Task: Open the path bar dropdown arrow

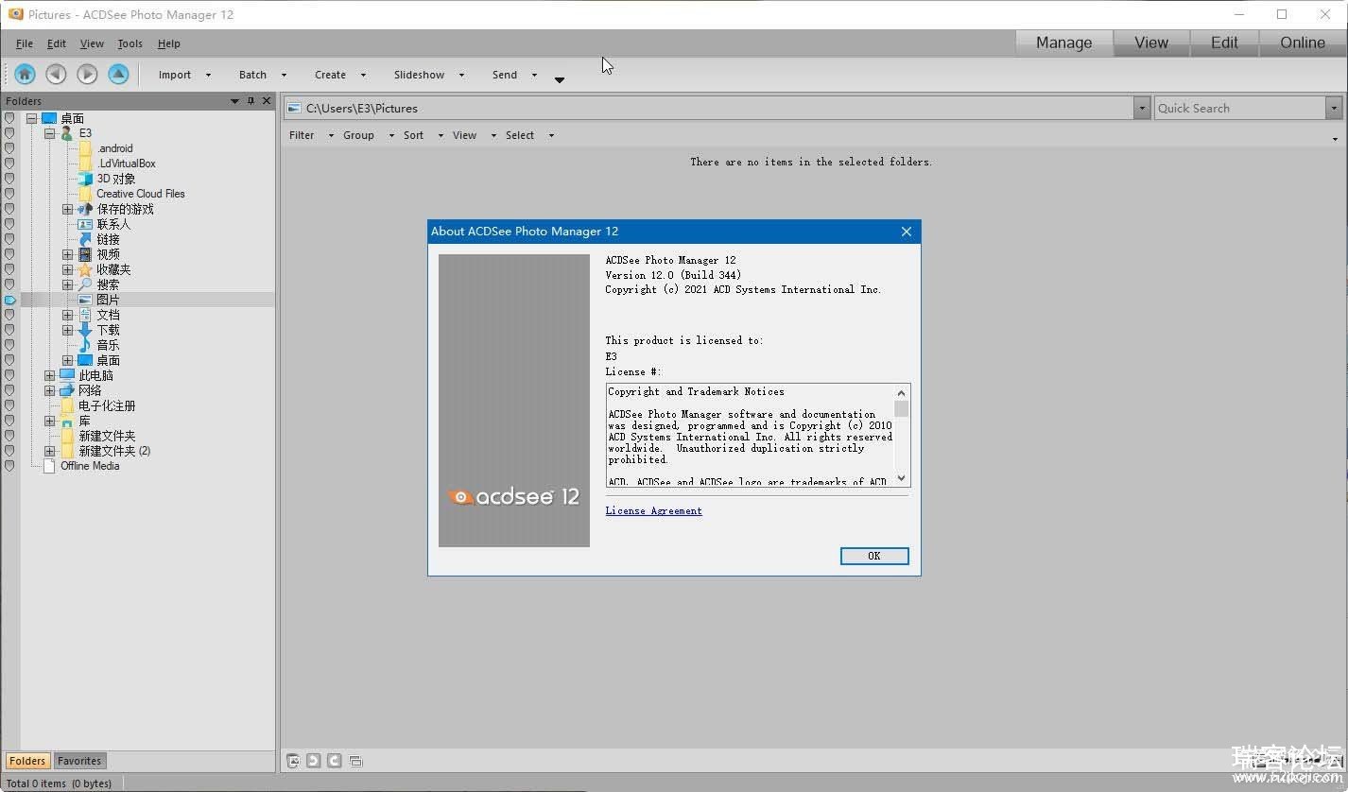Action: click(1142, 108)
